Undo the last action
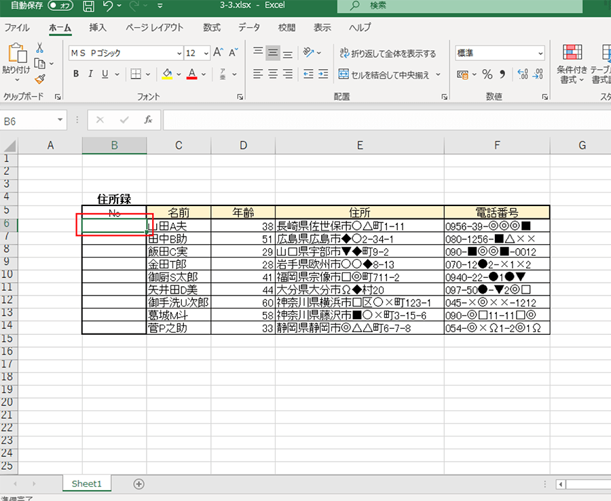 coord(108,6)
